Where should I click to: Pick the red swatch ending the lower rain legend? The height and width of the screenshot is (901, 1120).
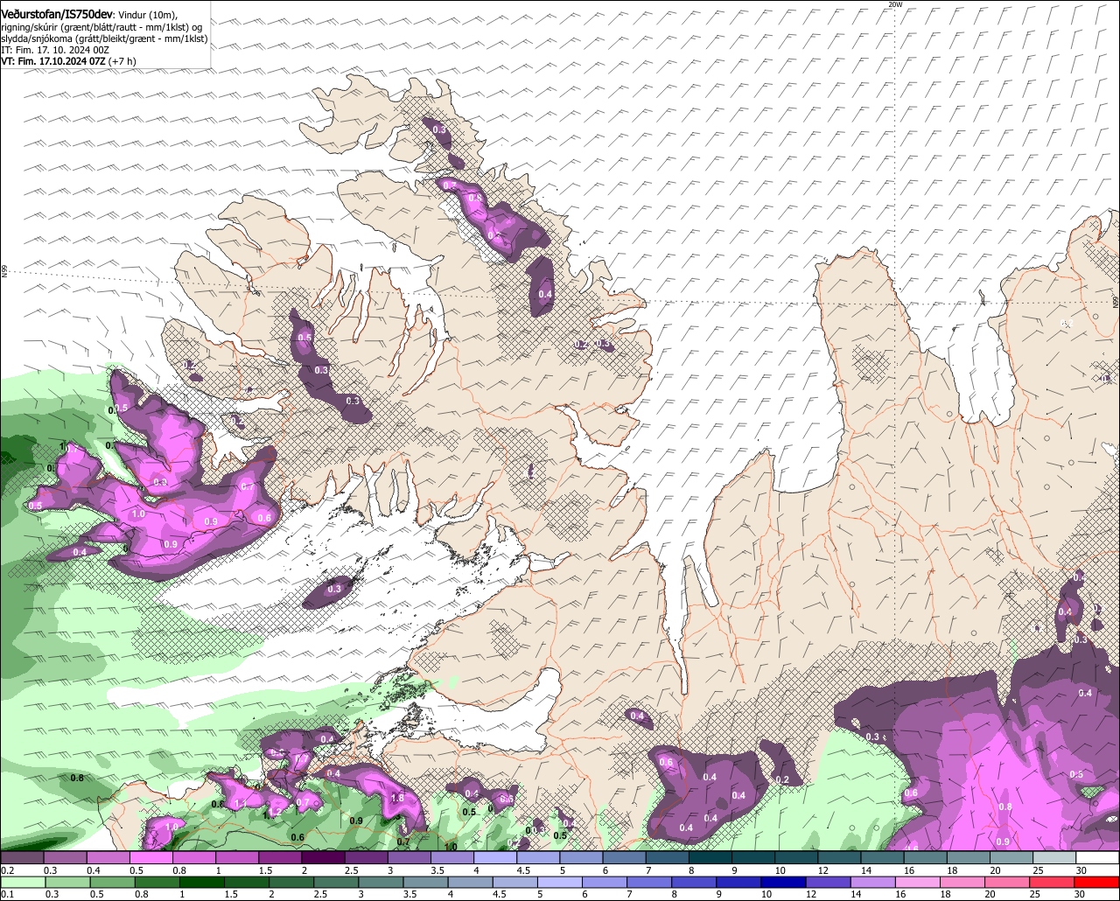1098,883
